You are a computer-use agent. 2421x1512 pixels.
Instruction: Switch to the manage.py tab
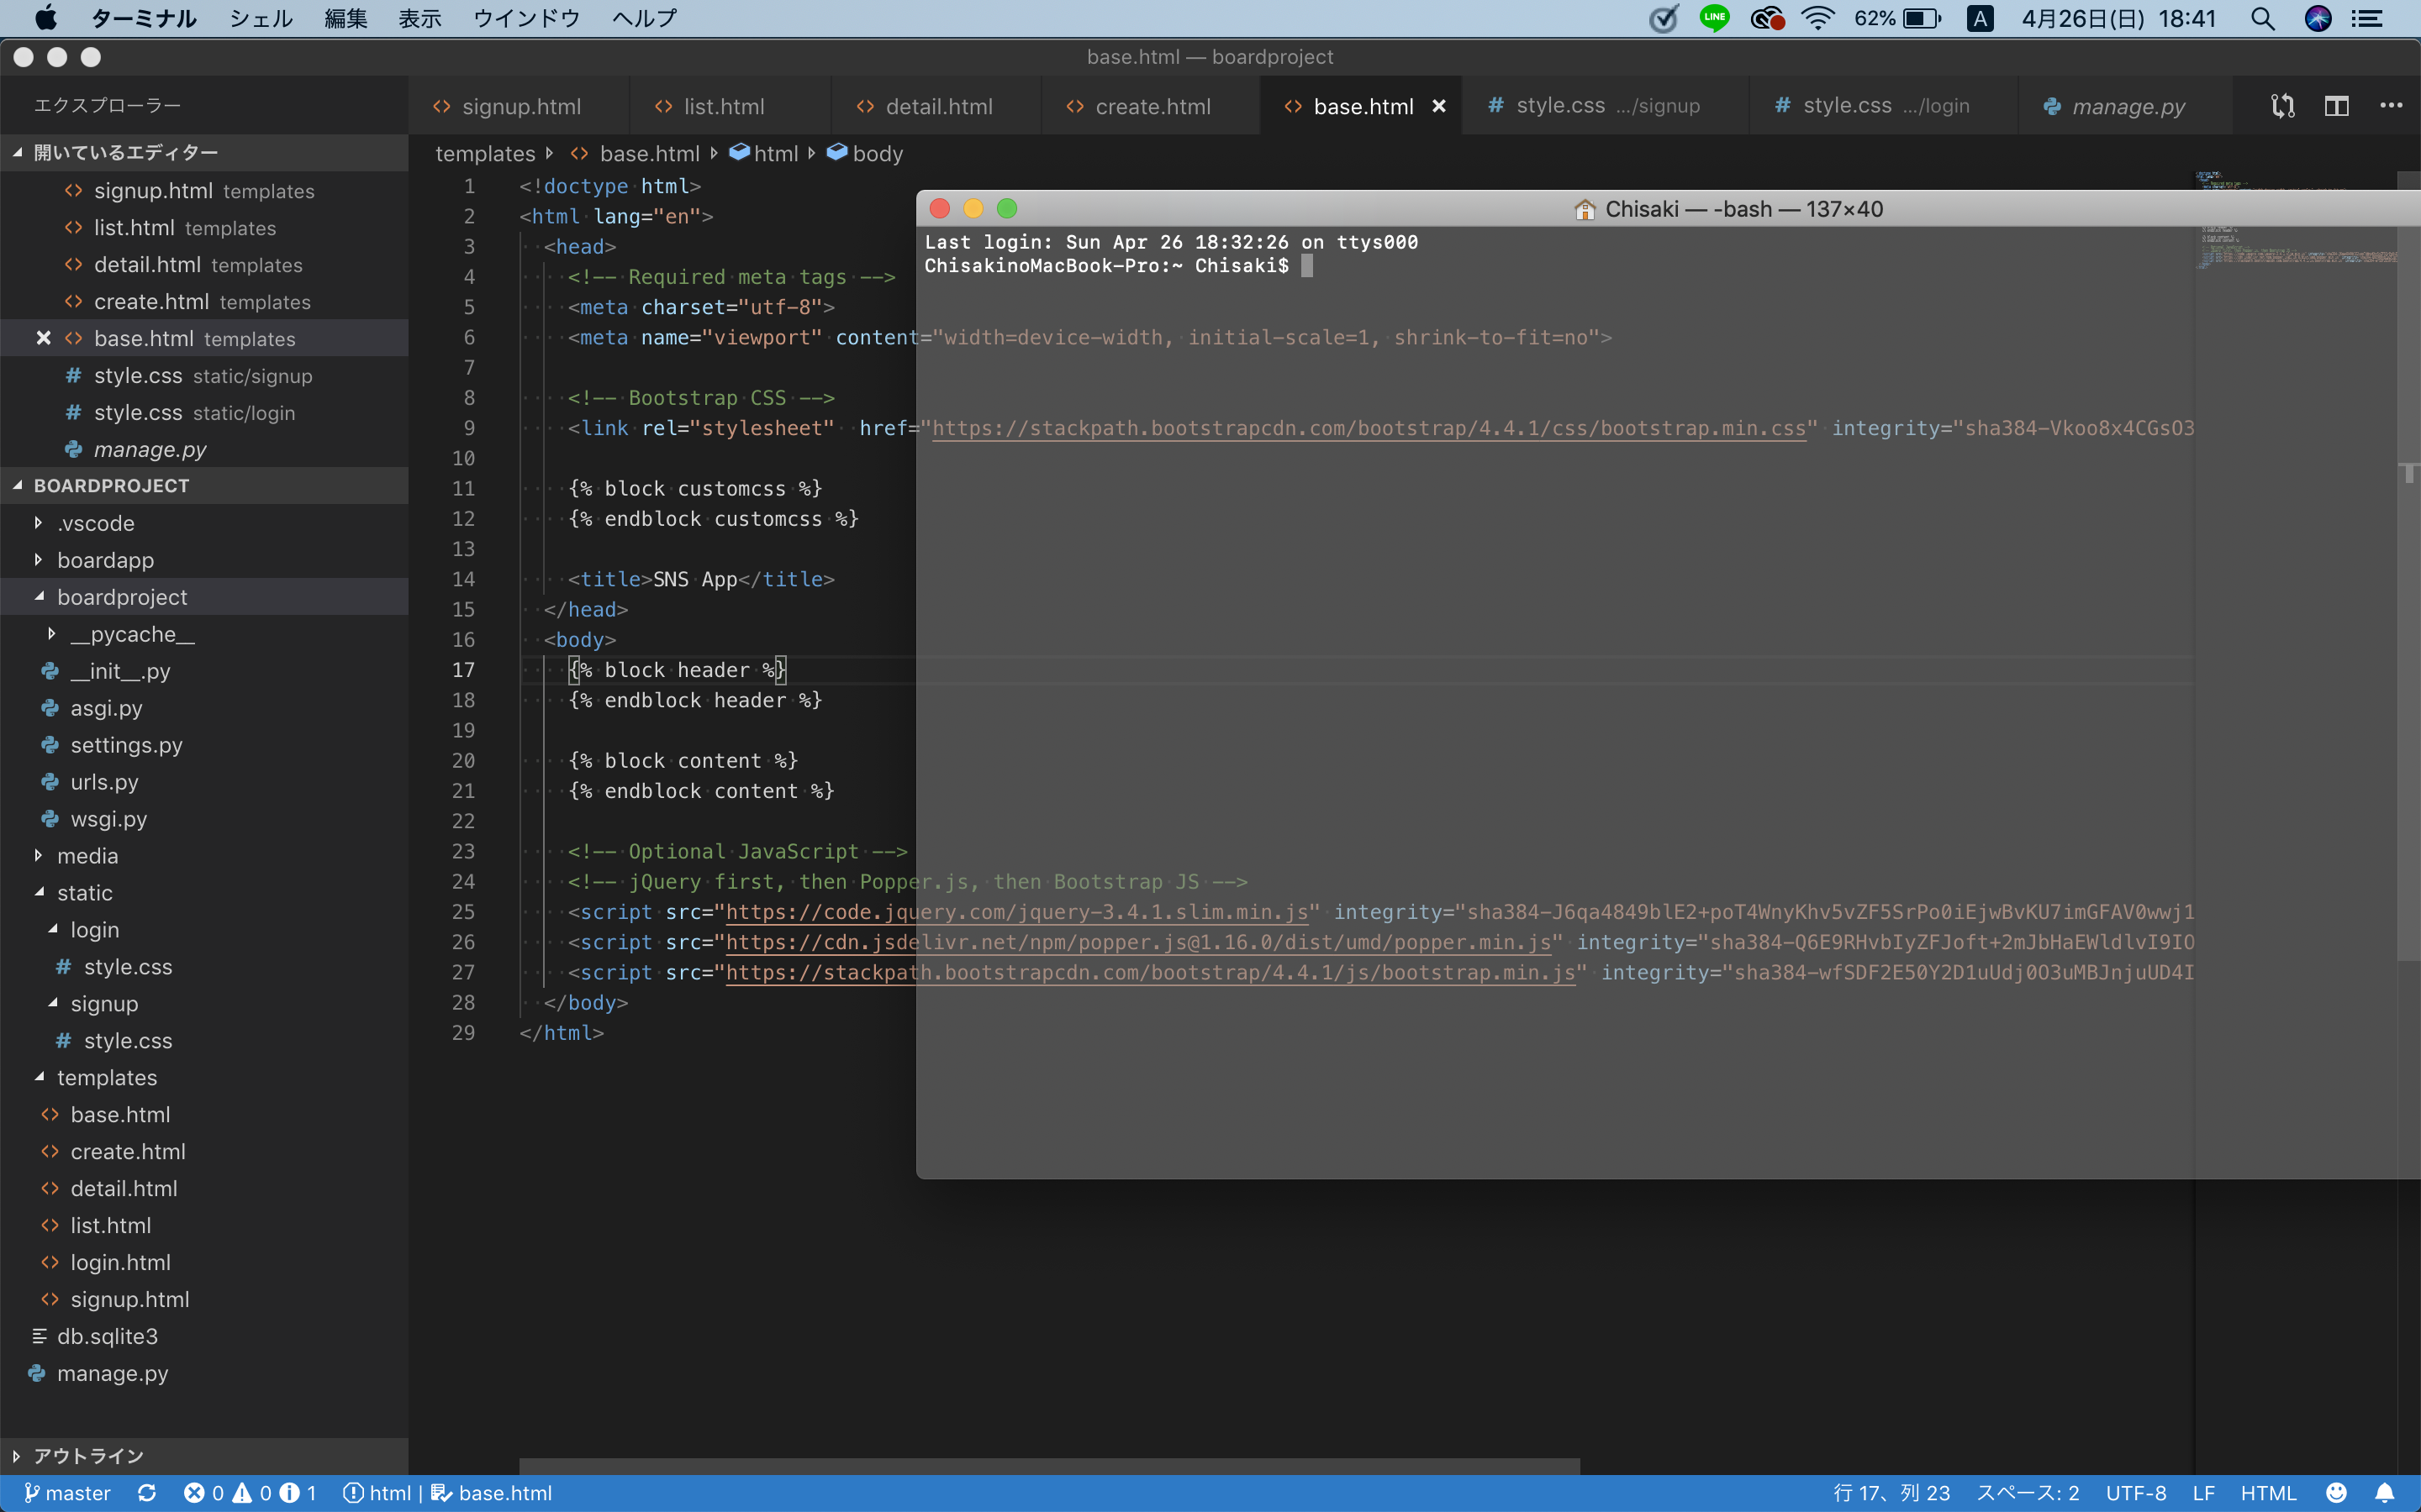coord(2127,106)
